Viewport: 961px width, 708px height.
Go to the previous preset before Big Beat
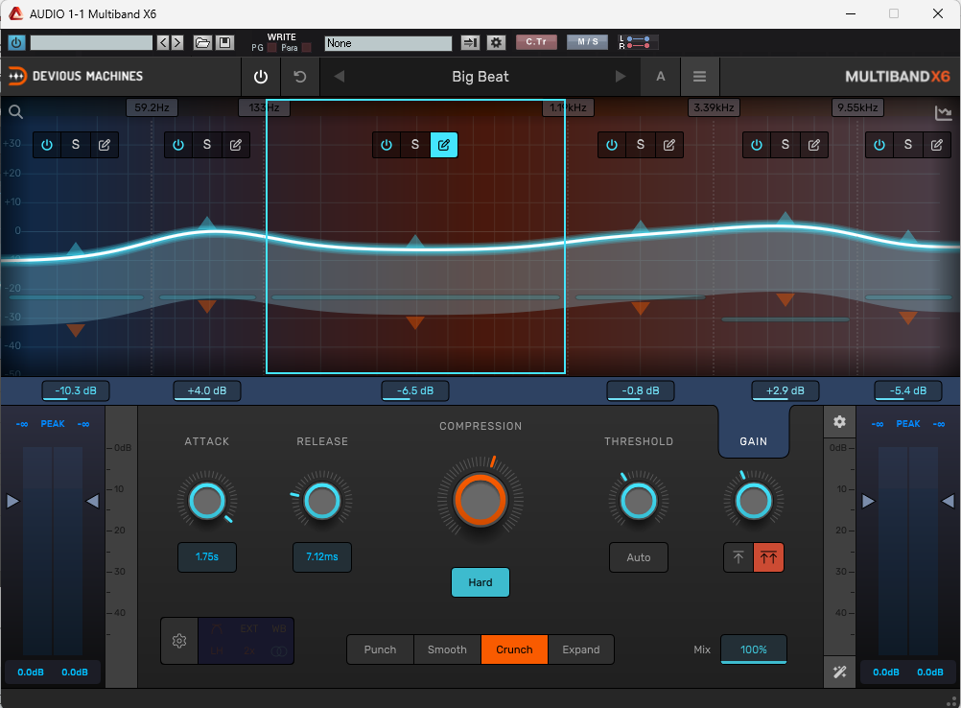click(x=339, y=77)
